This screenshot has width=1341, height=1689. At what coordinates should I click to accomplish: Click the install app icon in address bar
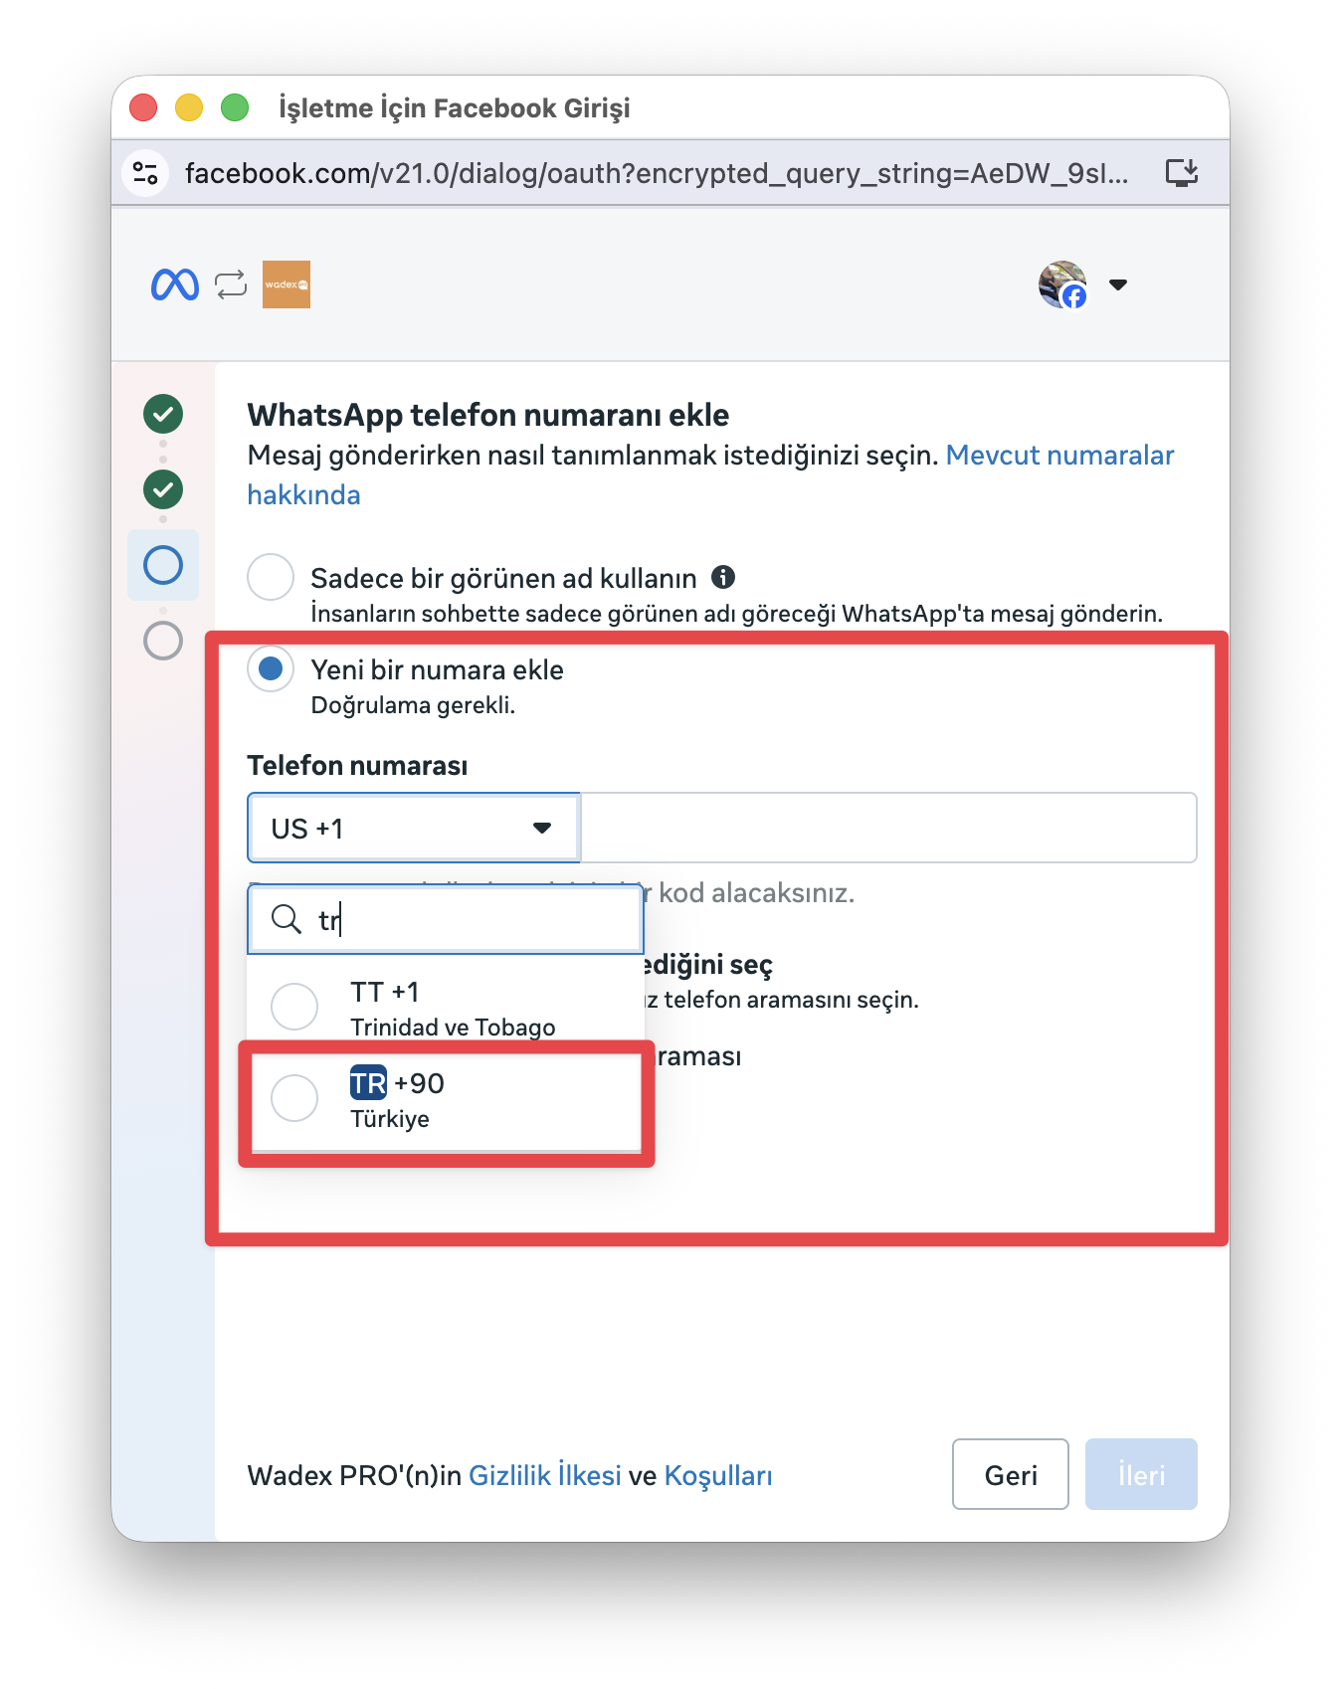[1181, 173]
